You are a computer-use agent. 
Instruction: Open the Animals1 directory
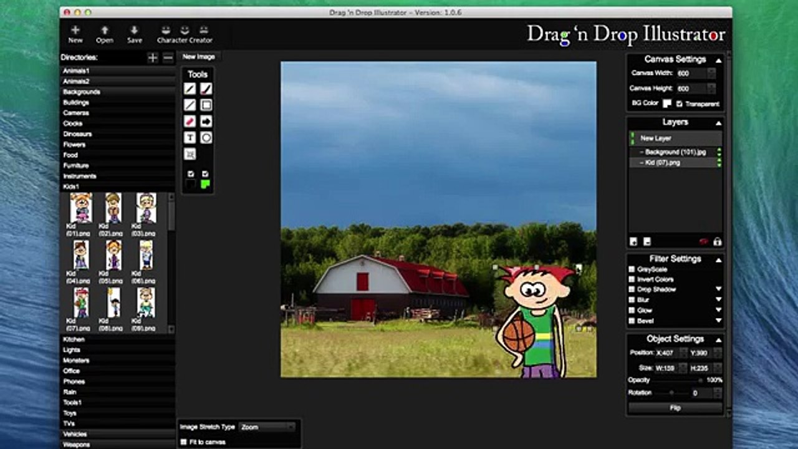(x=117, y=71)
